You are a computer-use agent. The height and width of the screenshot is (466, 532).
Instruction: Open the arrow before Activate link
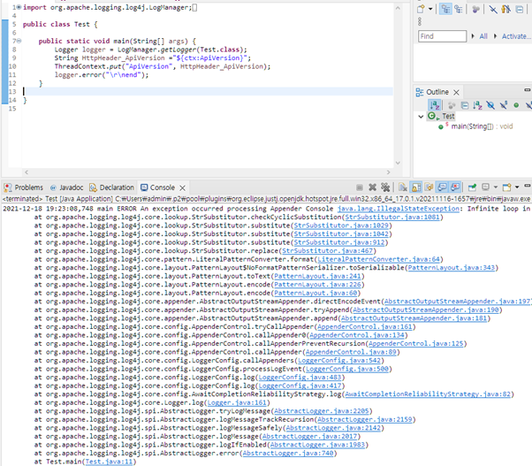click(x=495, y=36)
